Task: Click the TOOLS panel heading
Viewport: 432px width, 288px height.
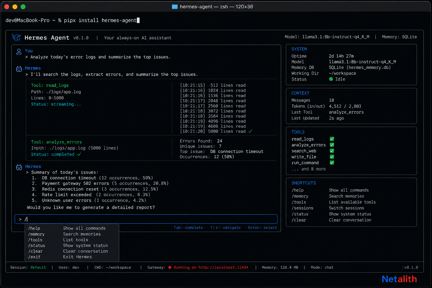Action: pos(298,132)
